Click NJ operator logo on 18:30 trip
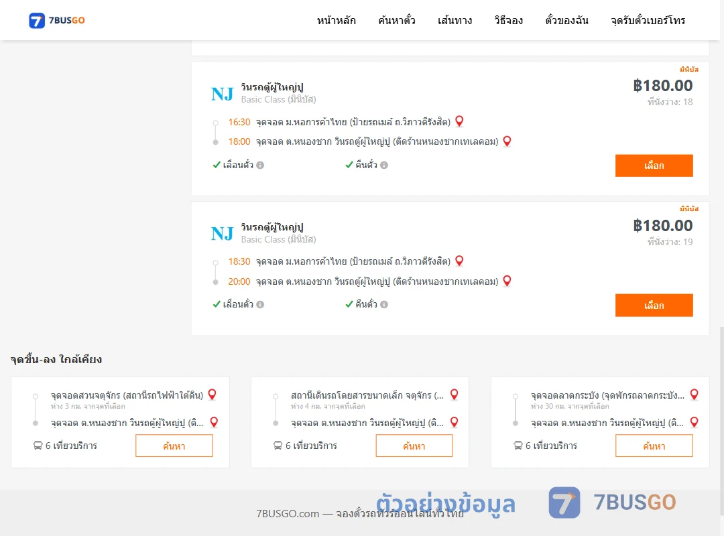This screenshot has width=724, height=536. (x=222, y=234)
